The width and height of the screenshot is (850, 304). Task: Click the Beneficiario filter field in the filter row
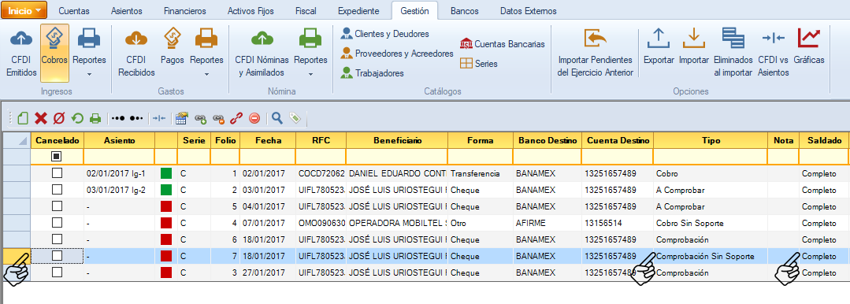[x=397, y=157]
